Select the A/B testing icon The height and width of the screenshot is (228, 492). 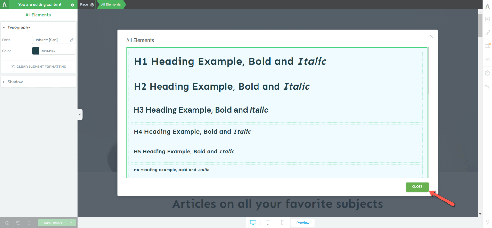point(487,86)
